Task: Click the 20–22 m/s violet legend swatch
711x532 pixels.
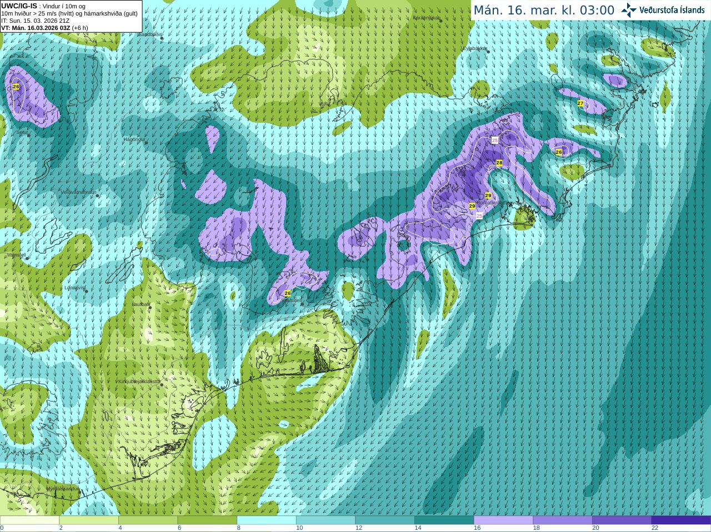Action: click(x=622, y=520)
